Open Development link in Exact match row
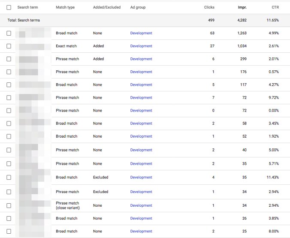Screen dimensions: 290x238 (x=141, y=46)
